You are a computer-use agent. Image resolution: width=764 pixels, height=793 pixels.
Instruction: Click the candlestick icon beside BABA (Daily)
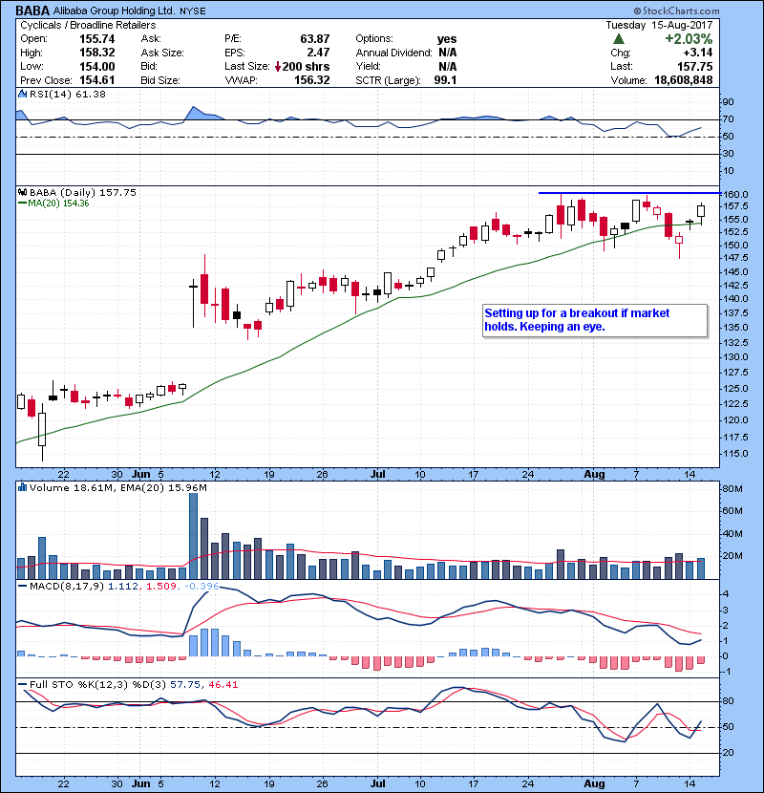22,192
